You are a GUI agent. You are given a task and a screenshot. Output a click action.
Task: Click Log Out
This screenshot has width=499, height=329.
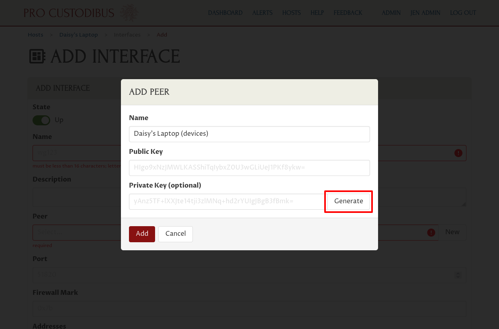(x=463, y=13)
